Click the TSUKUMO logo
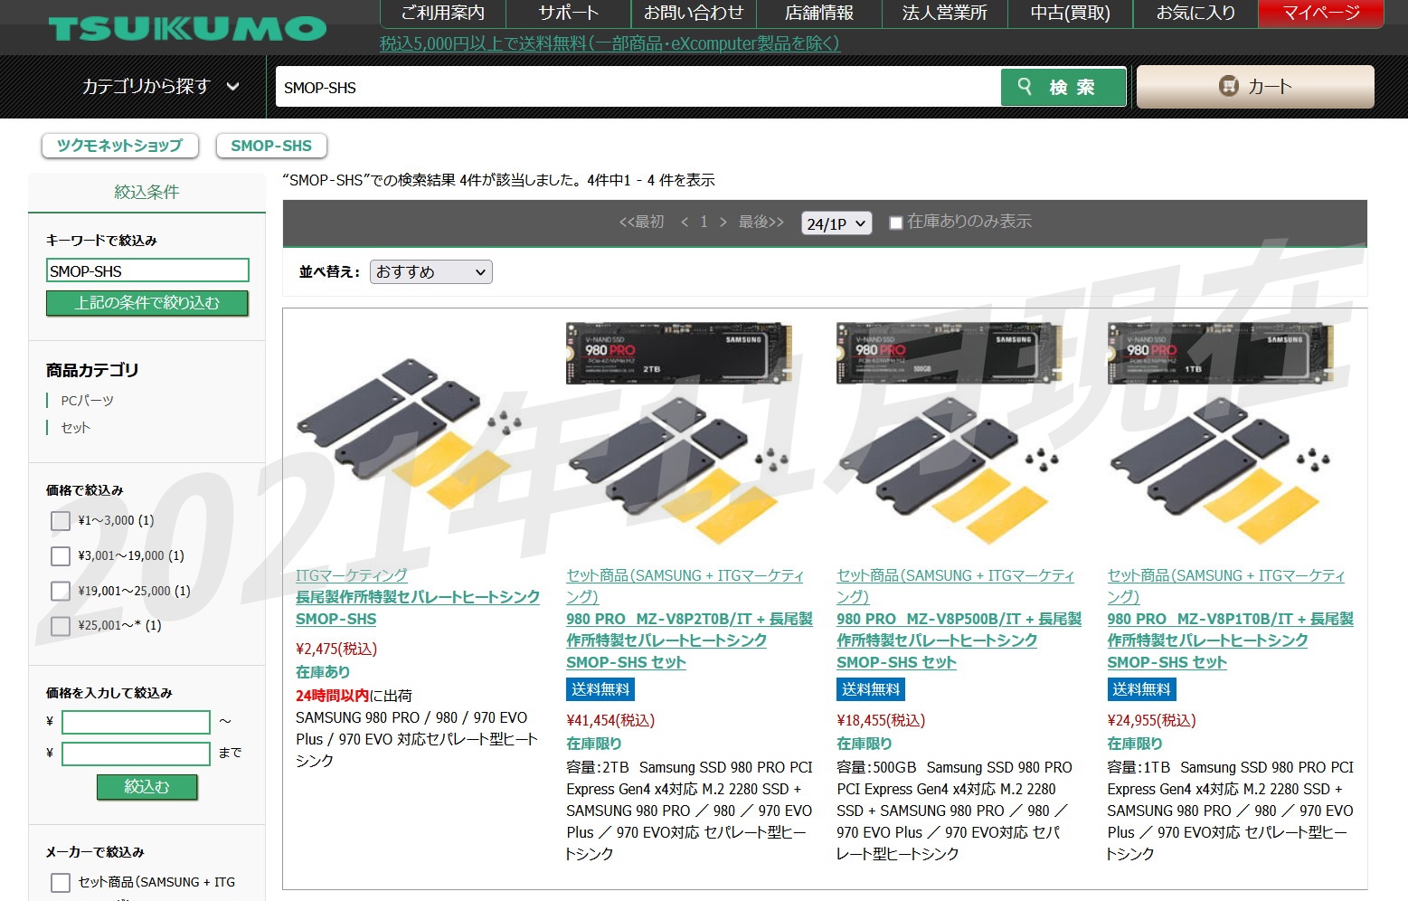This screenshot has width=1408, height=901. pos(187,28)
